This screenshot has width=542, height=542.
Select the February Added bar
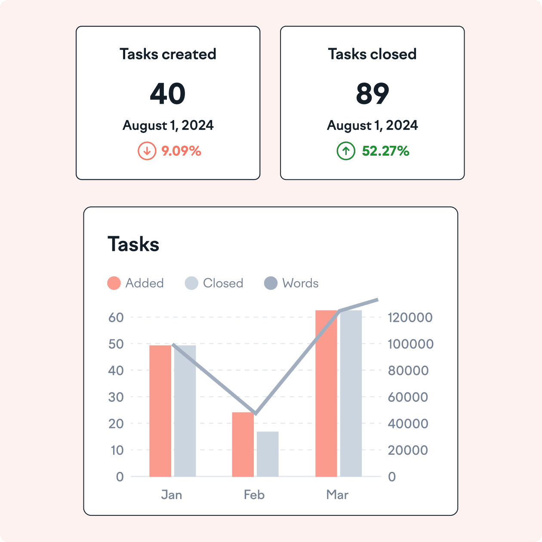click(x=243, y=444)
